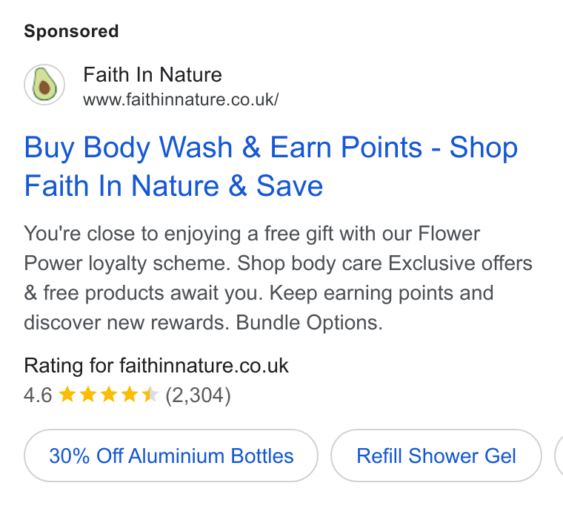The image size is (563, 506).
Task: Click the fourth gold rating star
Action: [x=129, y=395]
